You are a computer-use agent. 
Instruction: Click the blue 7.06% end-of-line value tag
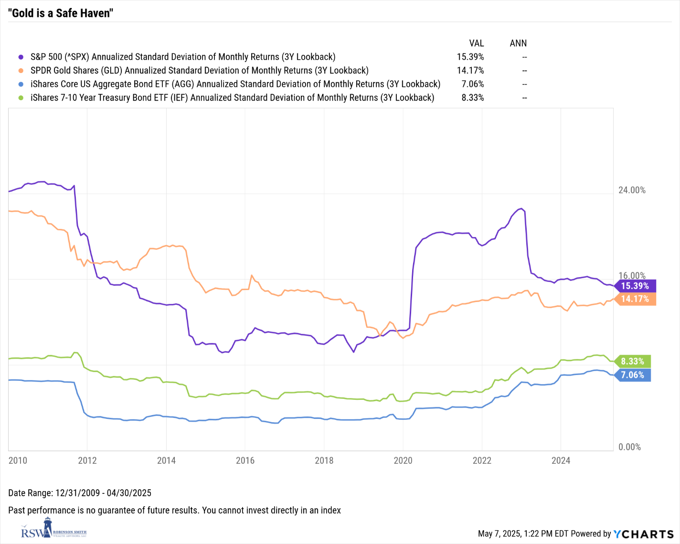633,375
